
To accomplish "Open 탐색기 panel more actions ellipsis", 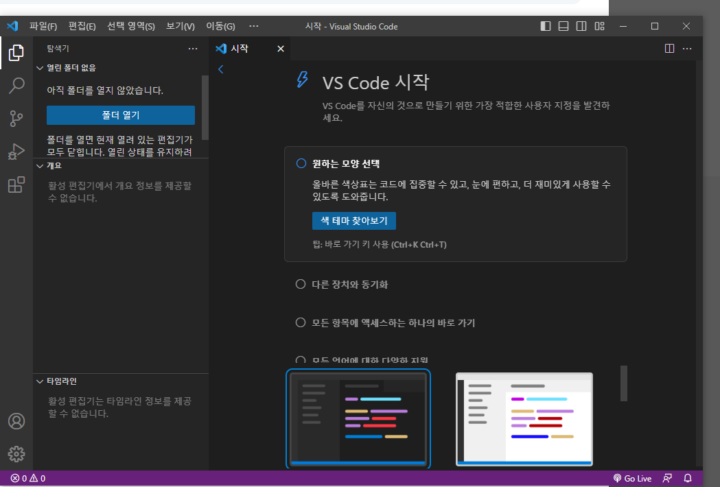I will pyautogui.click(x=193, y=48).
